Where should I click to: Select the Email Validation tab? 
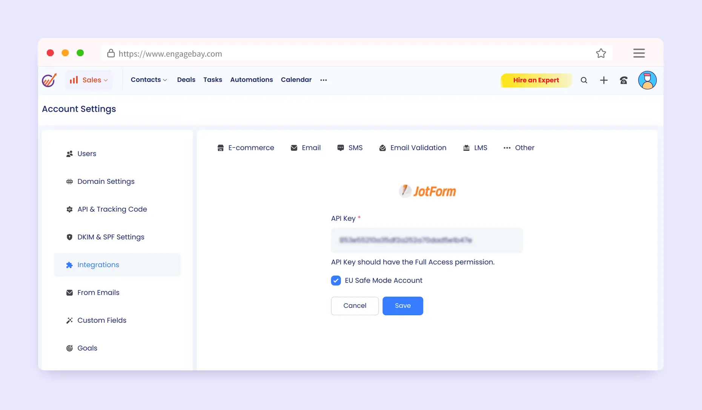(413, 148)
